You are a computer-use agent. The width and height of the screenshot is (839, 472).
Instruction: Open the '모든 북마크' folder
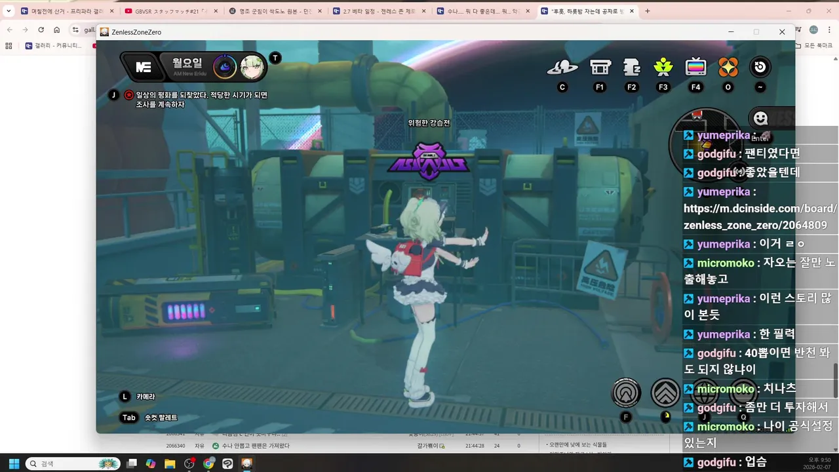pos(815,46)
